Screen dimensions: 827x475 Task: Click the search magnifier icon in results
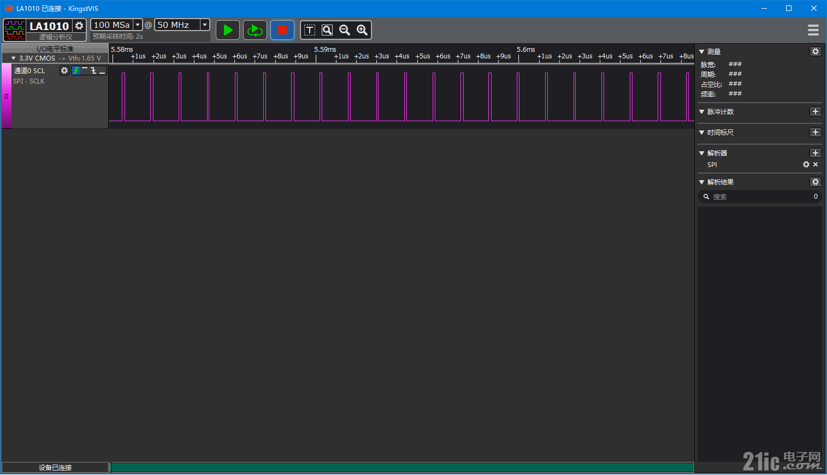coord(706,197)
